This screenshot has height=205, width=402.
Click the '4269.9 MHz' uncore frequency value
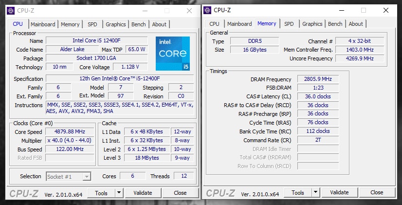coord(360,58)
